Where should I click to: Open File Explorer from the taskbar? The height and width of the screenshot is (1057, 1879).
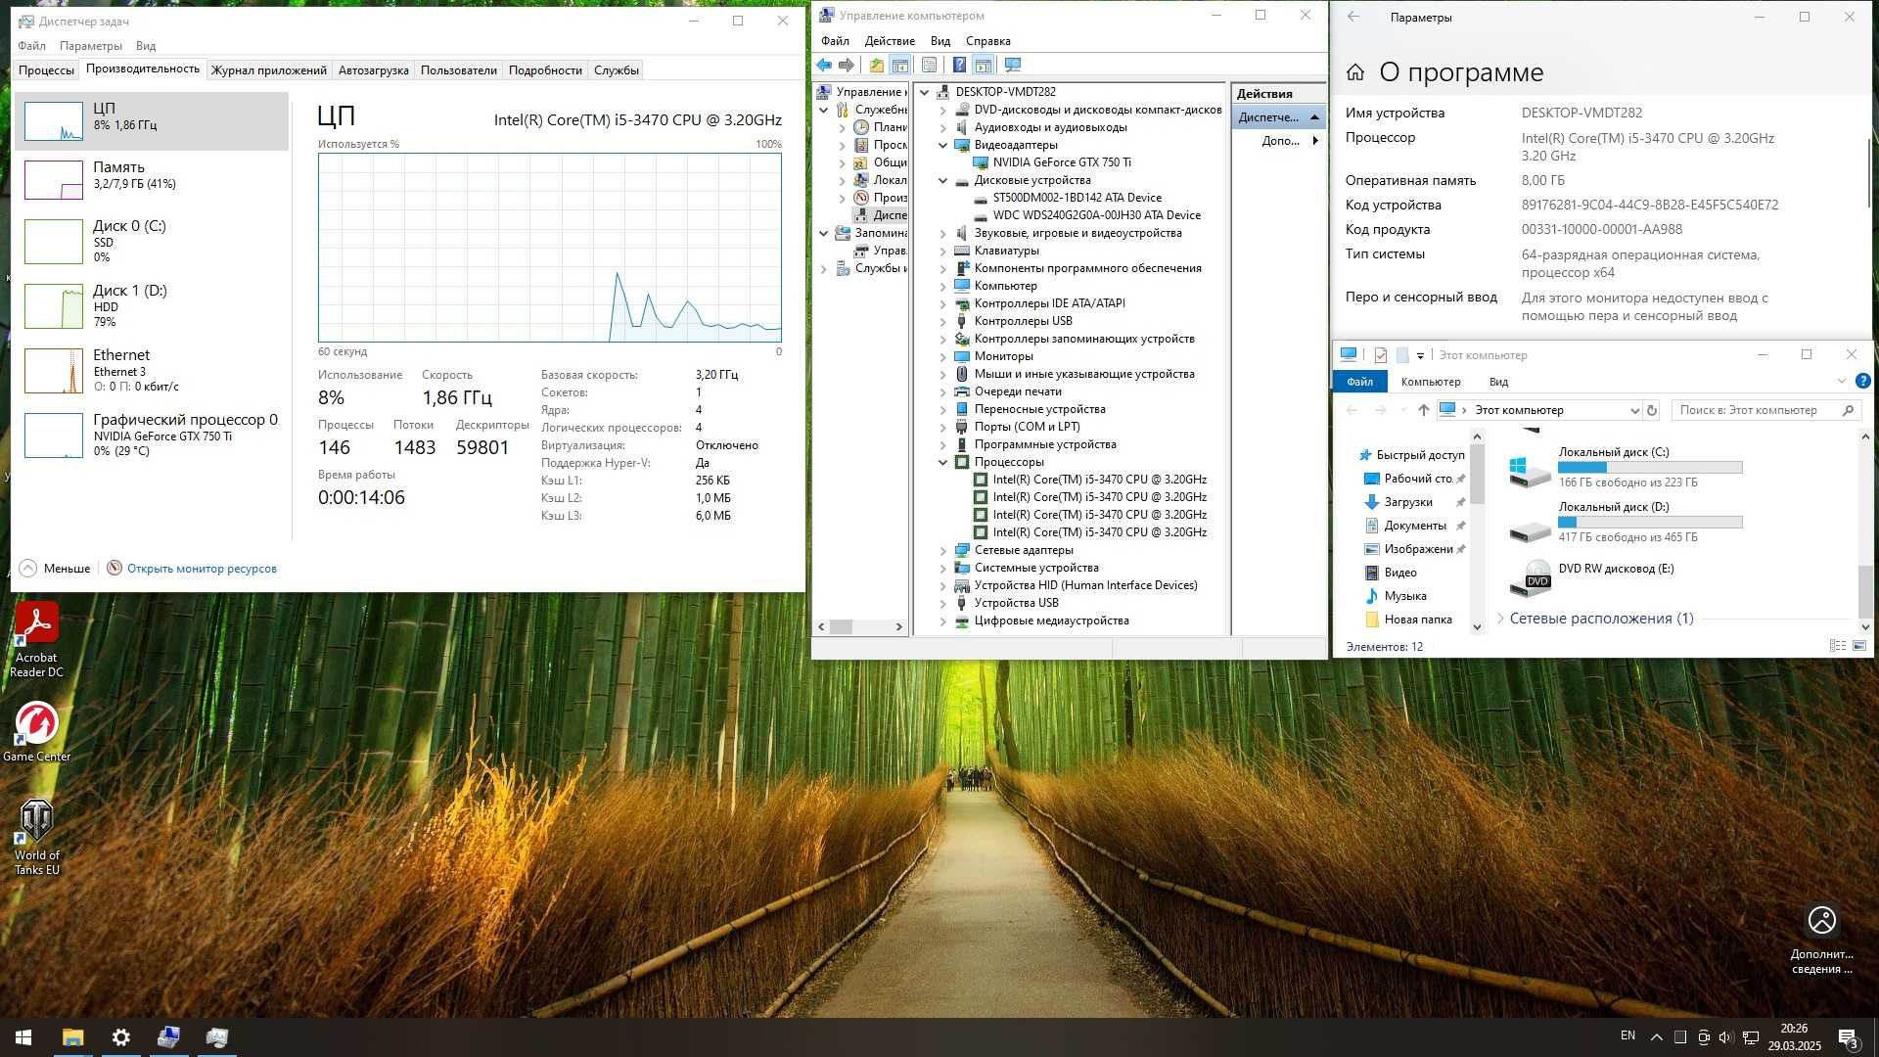pyautogui.click(x=73, y=1037)
